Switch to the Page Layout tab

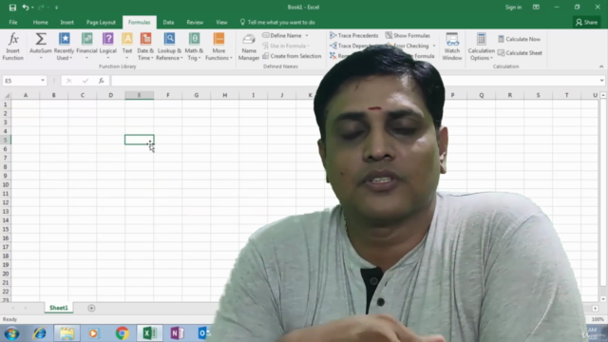tap(101, 22)
